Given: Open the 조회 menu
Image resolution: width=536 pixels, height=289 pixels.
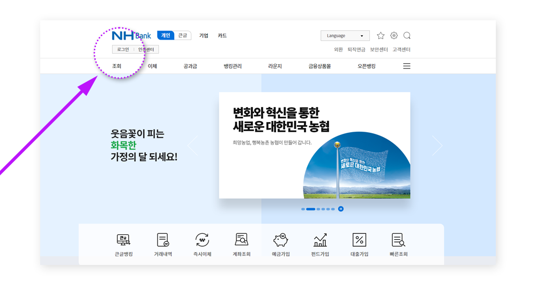Looking at the screenshot, I should tap(117, 66).
